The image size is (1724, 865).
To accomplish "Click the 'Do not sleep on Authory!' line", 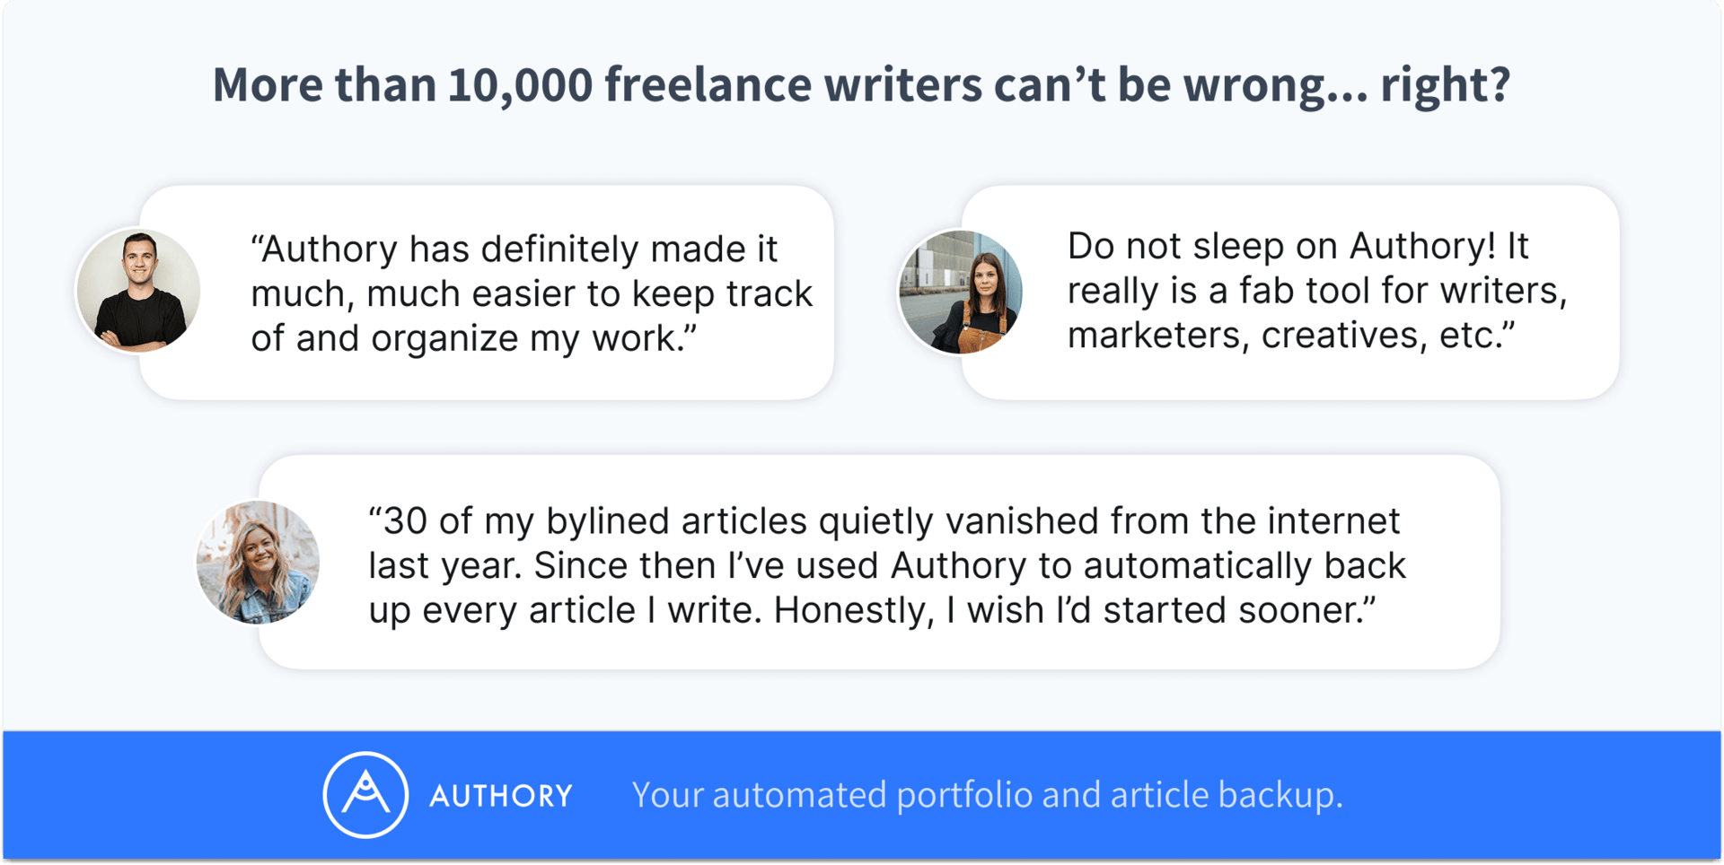I will [1297, 246].
